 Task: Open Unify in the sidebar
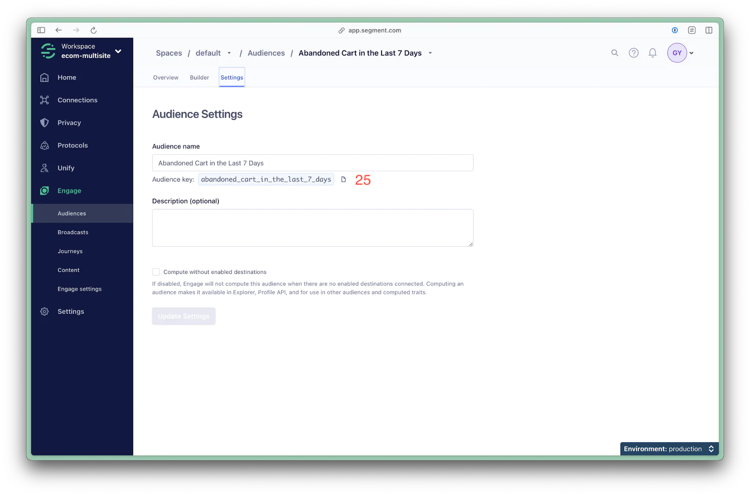click(x=66, y=168)
